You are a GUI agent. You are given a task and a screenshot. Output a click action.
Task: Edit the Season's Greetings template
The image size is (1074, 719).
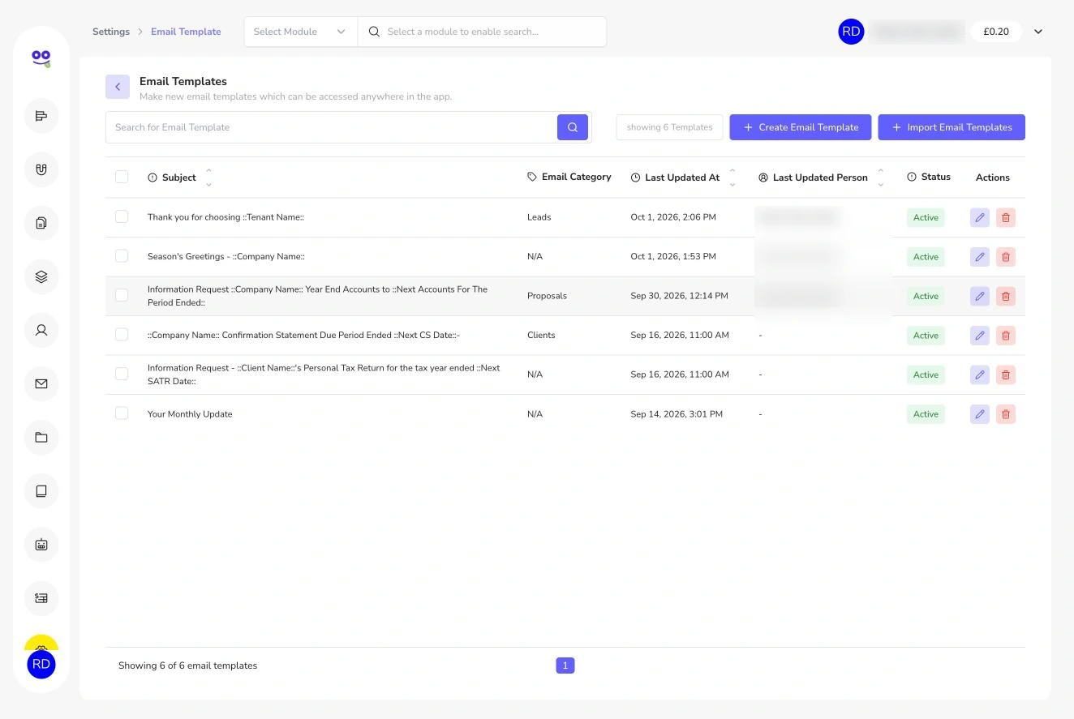pyautogui.click(x=980, y=257)
